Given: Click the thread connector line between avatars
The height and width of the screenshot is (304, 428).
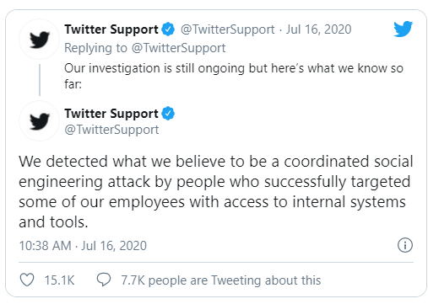Looking at the screenshot, I should 40,80.
